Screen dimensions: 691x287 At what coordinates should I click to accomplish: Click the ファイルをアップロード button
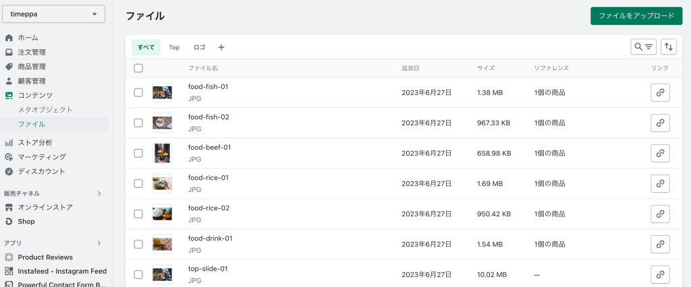[636, 16]
